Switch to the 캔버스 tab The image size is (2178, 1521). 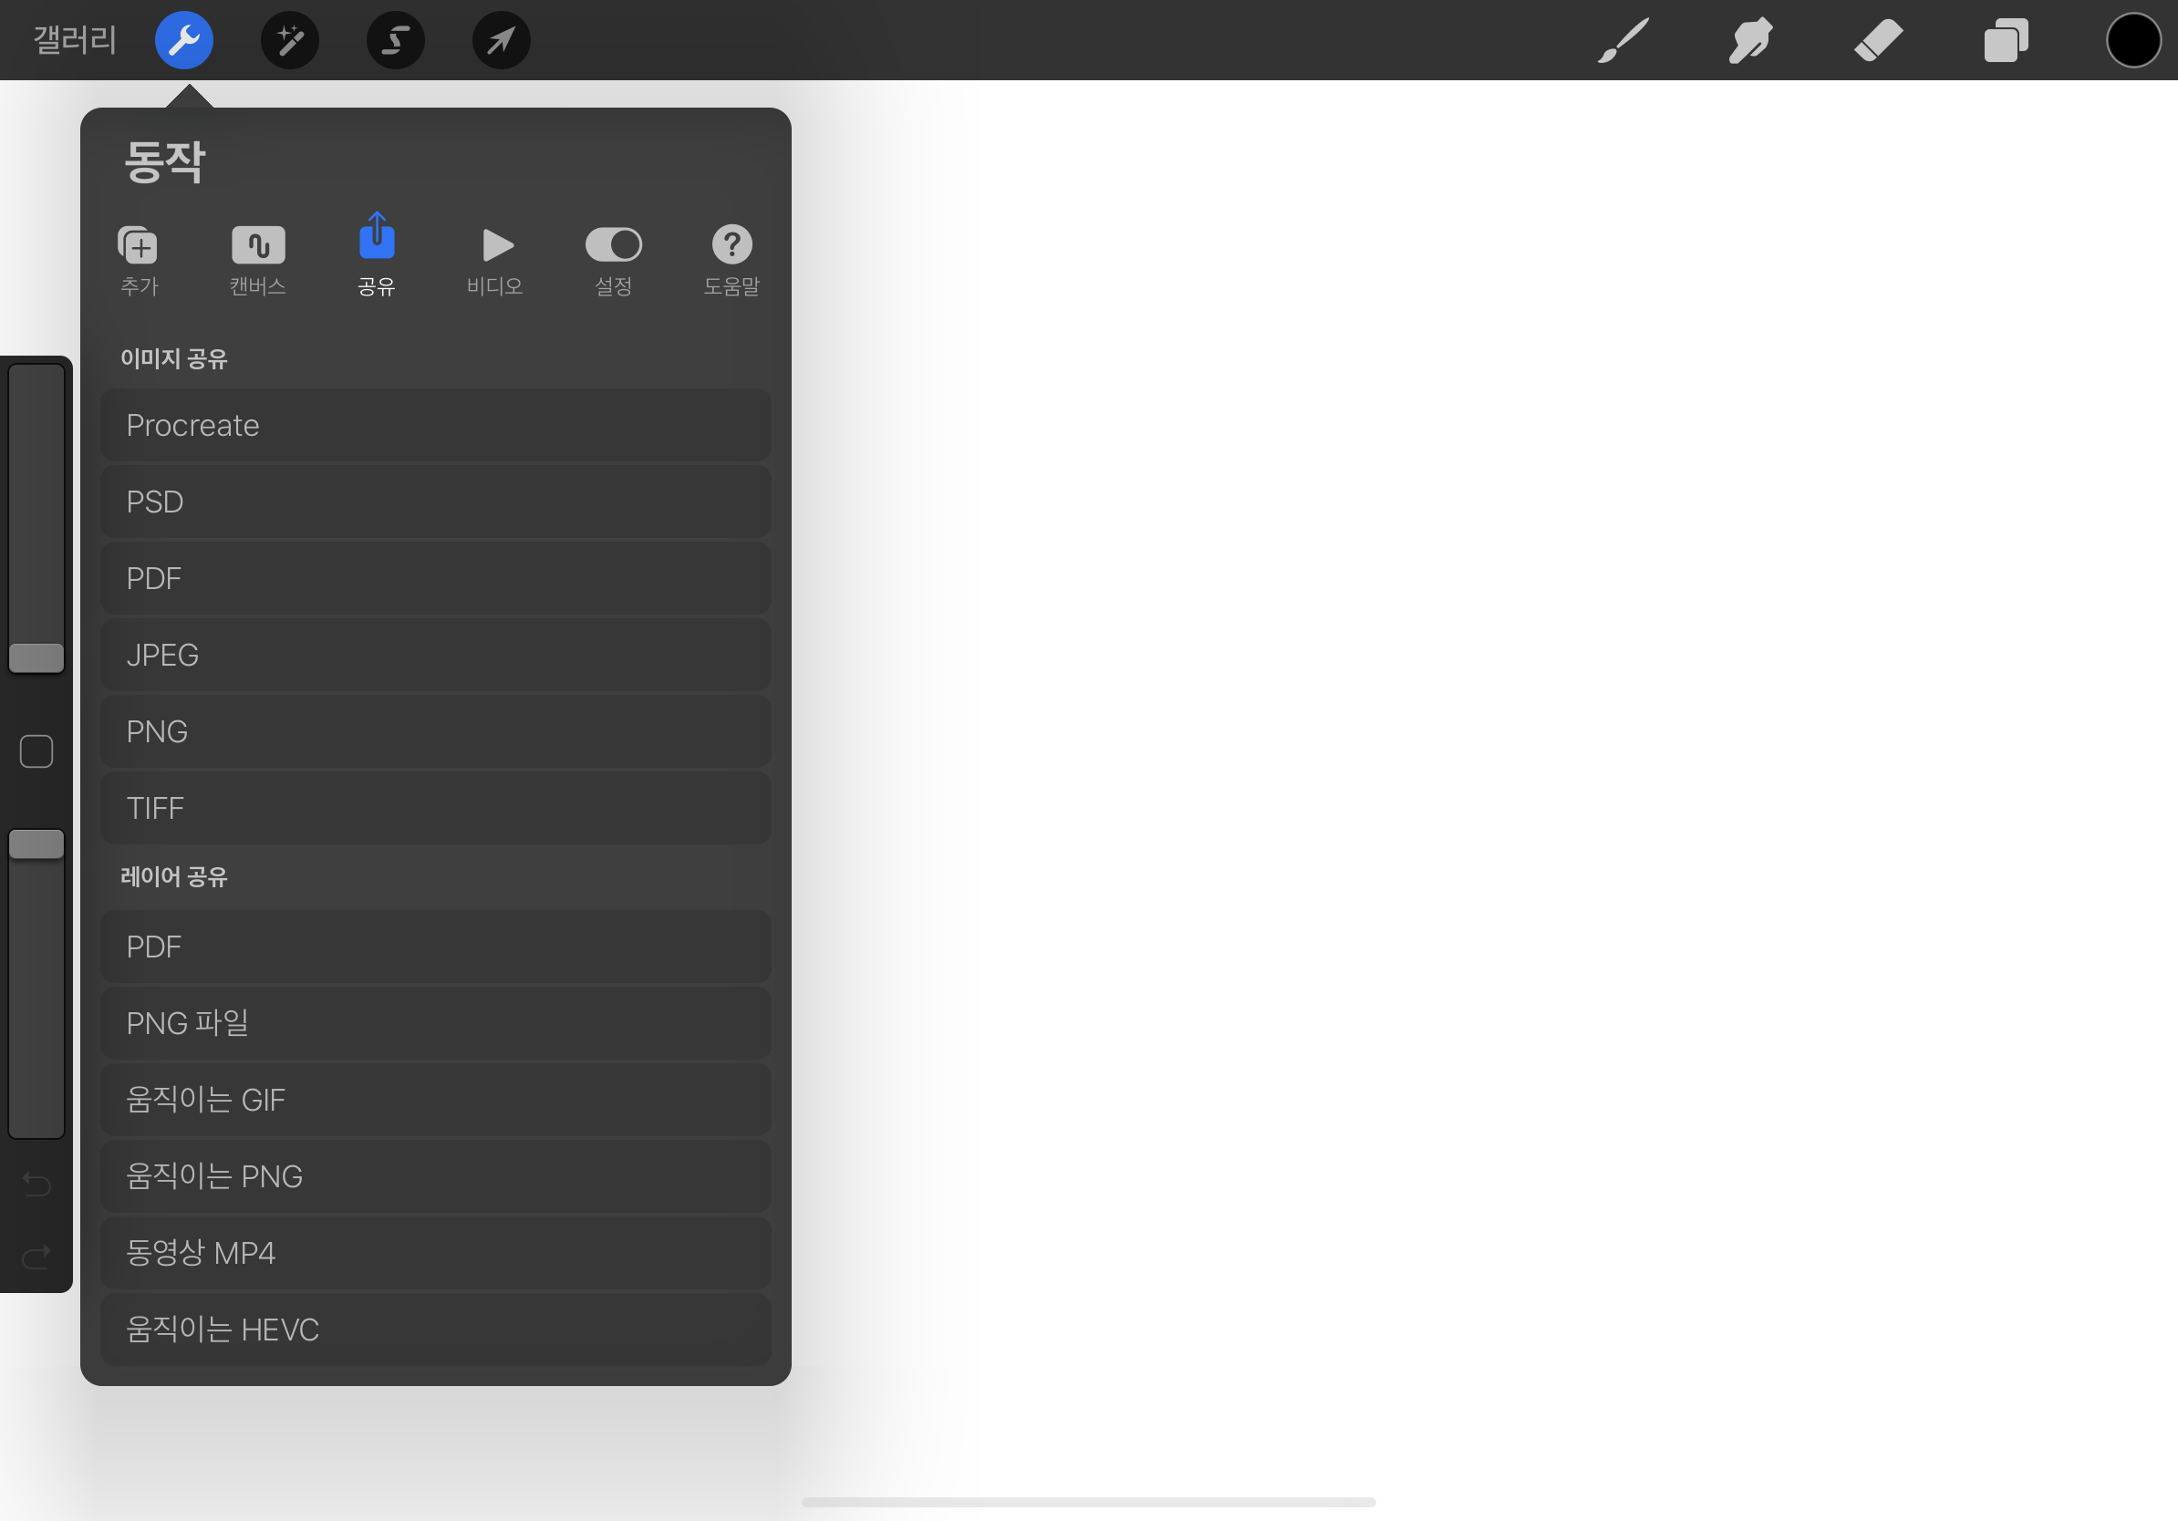click(258, 259)
